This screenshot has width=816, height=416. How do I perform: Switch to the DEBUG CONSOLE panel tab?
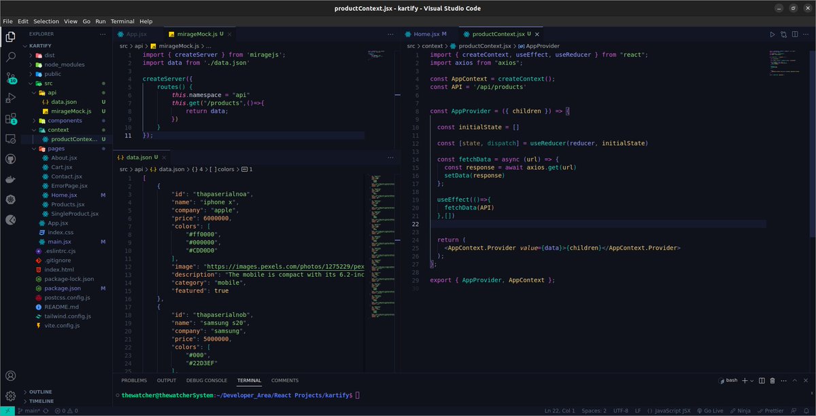point(207,381)
